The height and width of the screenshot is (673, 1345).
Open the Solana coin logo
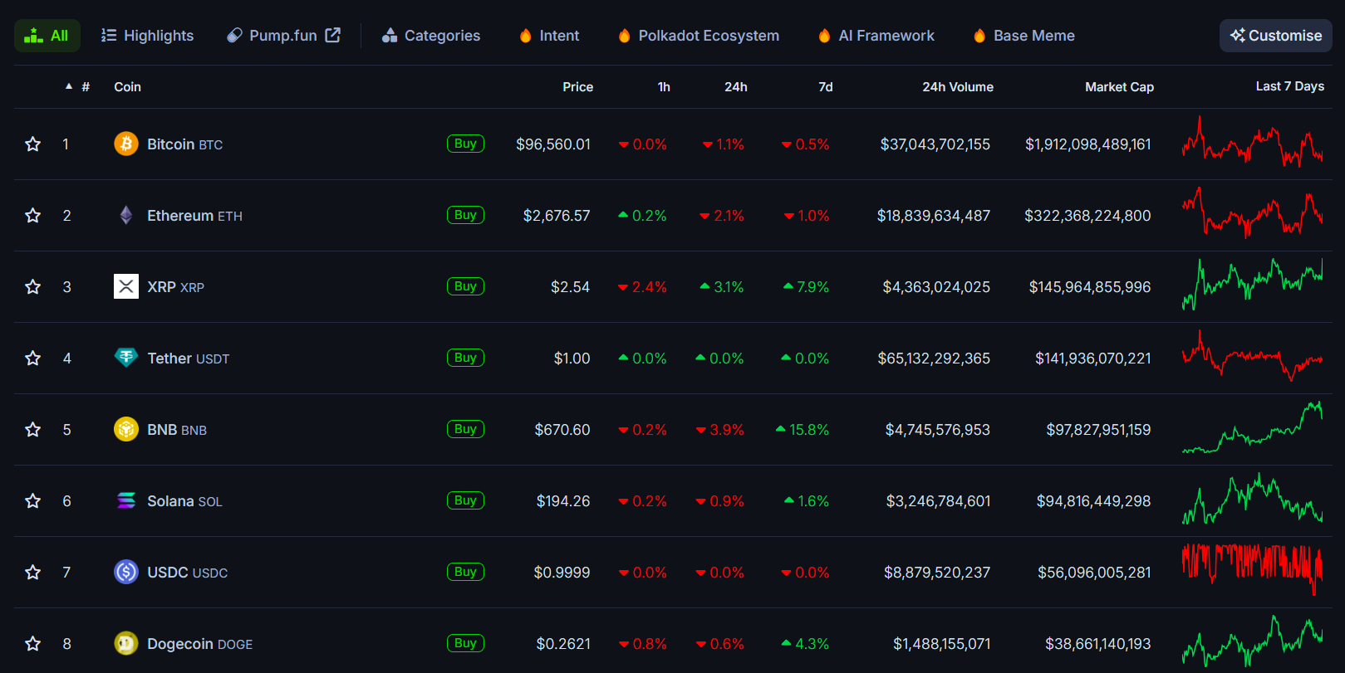coord(126,501)
